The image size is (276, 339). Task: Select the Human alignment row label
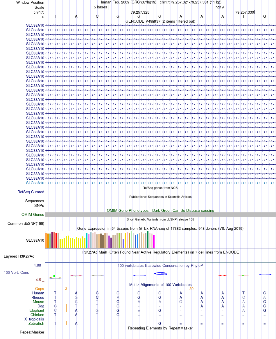[x=38, y=293]
